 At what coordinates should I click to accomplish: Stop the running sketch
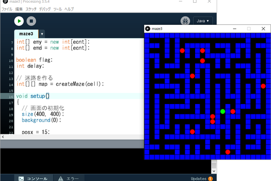(x=31, y=21)
